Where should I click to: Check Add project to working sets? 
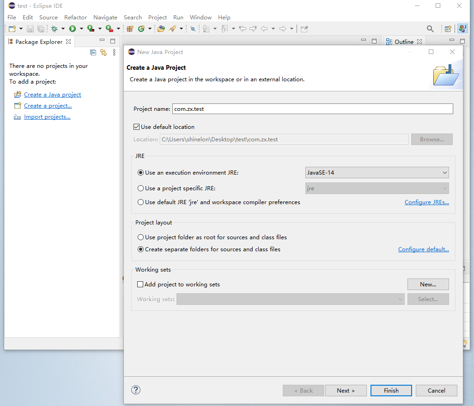pos(140,284)
